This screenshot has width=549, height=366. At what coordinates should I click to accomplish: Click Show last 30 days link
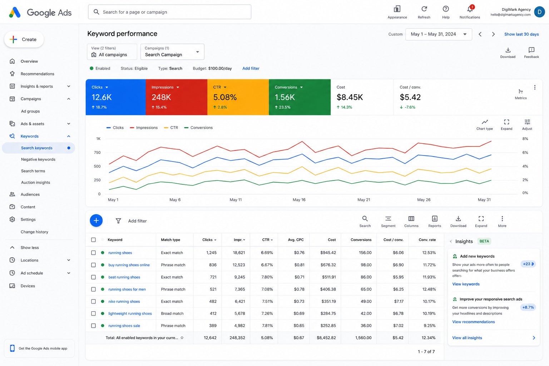521,34
